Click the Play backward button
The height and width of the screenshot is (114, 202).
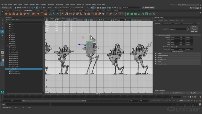[x=190, y=97]
